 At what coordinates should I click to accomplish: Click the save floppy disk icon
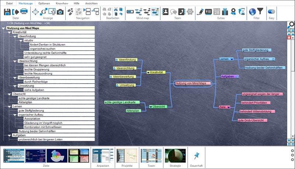click(x=7, y=12)
